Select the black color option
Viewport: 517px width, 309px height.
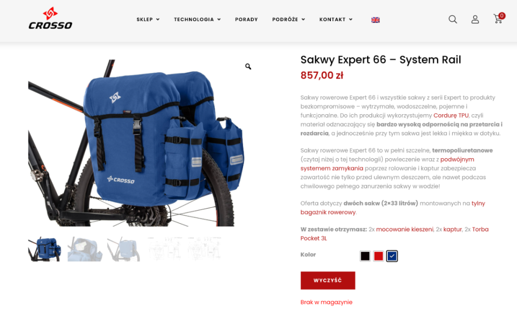point(365,256)
